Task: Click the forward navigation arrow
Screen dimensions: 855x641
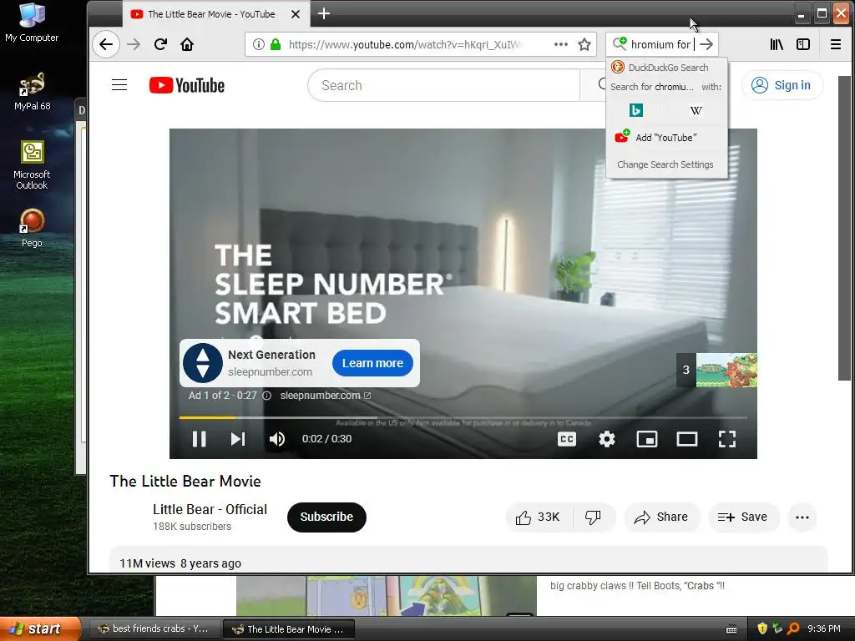Action: click(134, 44)
